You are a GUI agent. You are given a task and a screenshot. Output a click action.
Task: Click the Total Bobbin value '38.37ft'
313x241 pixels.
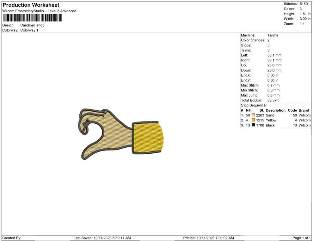tap(273, 100)
